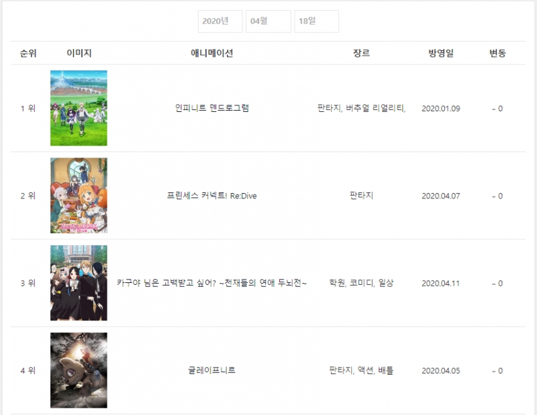Open the 프린세스 커넥트 Re:Dive poster thumbnail
The image size is (537, 415).
tap(79, 196)
